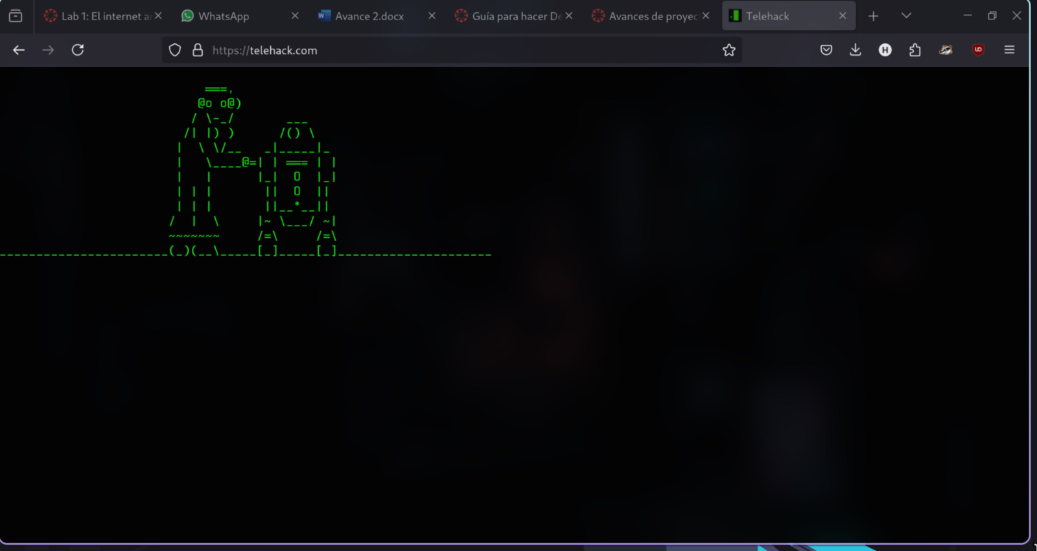Open the Firefox hamburger menu
The image size is (1037, 551).
(1009, 50)
